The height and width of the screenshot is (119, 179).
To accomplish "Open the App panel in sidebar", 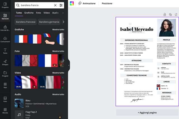I will click(5, 85).
